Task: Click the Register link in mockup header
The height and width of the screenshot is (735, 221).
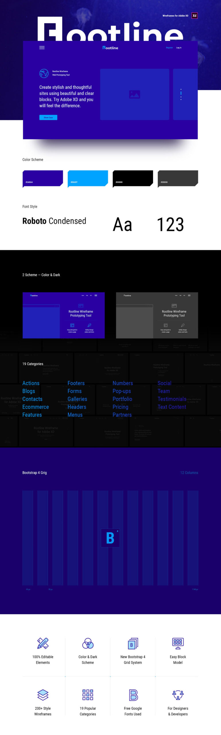Action: 169,48
